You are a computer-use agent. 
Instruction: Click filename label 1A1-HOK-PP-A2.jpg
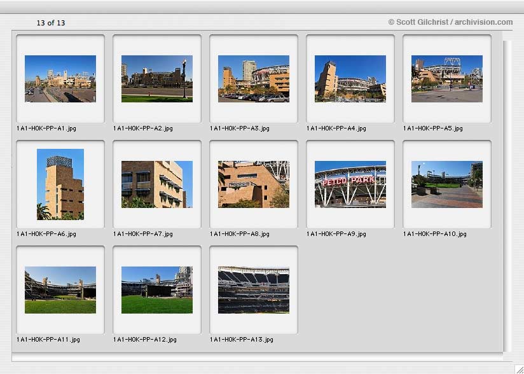[x=142, y=128]
